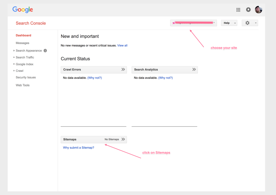Click the Search Console title
Viewport: 276px width, 195px height.
(x=31, y=23)
